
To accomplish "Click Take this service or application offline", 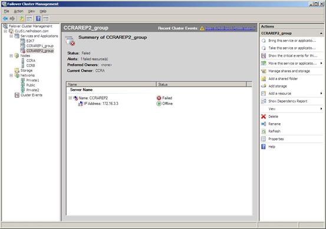I will click(292, 48).
